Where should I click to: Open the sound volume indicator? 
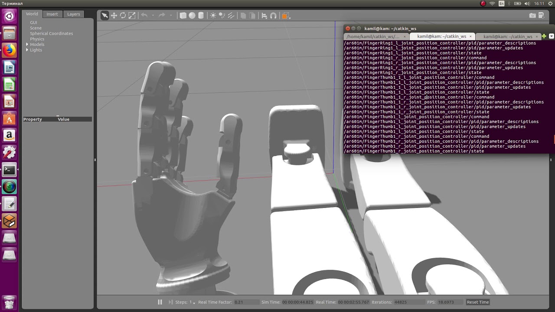click(527, 3)
